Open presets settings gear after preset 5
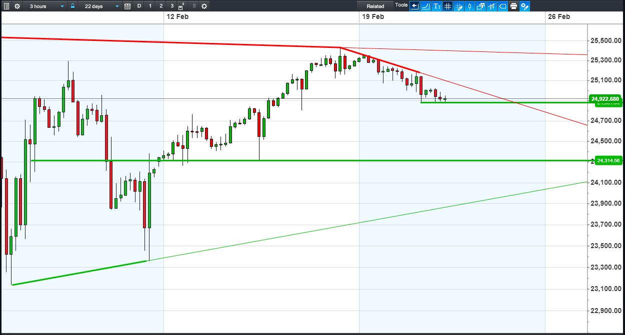This screenshot has width=625, height=335. pyautogui.click(x=204, y=6)
